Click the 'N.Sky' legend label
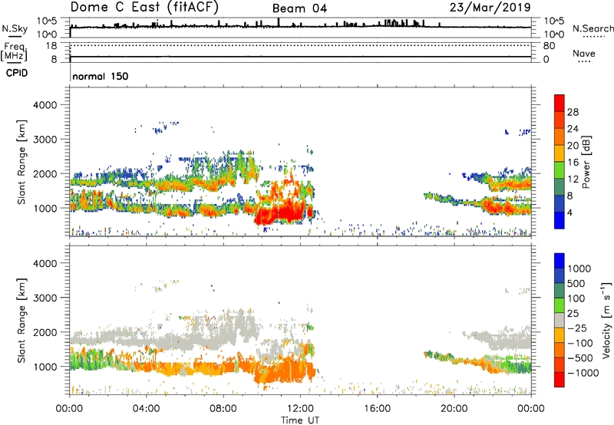The height and width of the screenshot is (425, 614). point(15,29)
